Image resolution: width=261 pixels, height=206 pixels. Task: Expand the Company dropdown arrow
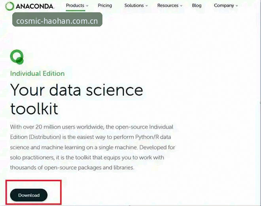tap(237, 6)
